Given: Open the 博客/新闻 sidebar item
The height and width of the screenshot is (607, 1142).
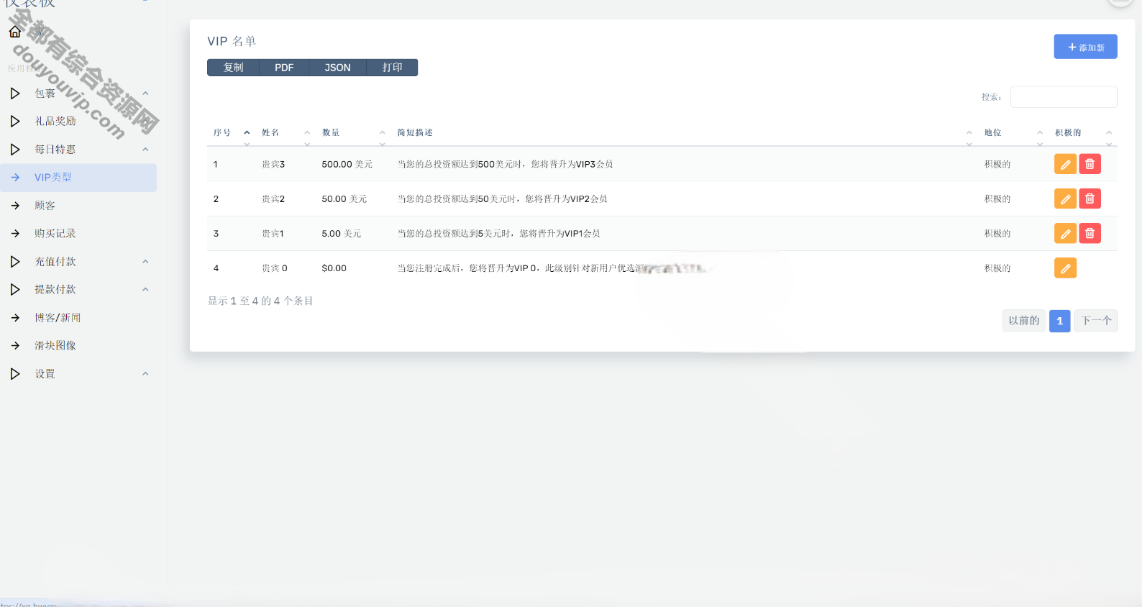Looking at the screenshot, I should [78, 318].
